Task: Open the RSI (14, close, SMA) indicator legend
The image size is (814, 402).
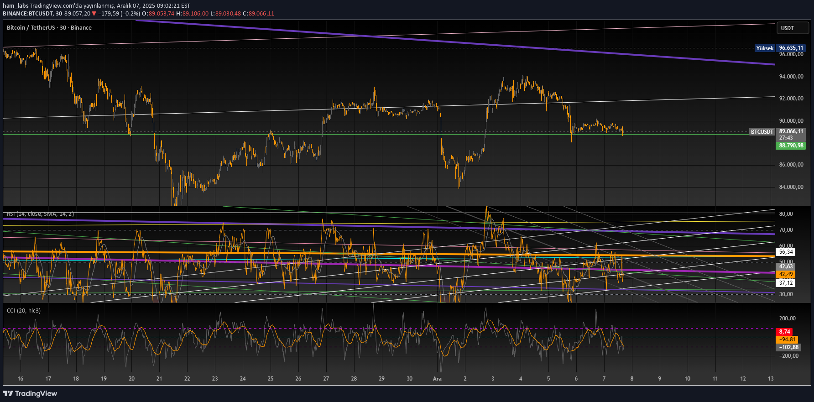Action: click(x=40, y=214)
